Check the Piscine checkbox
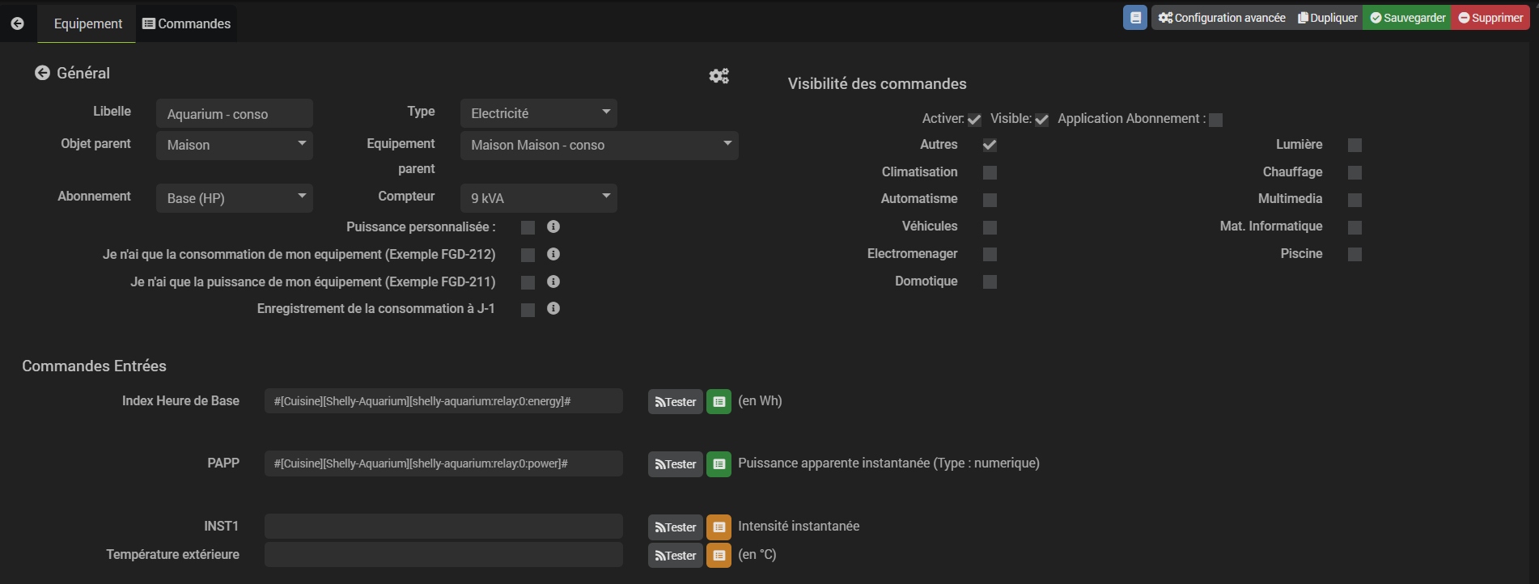Image resolution: width=1539 pixels, height=584 pixels. click(1355, 254)
